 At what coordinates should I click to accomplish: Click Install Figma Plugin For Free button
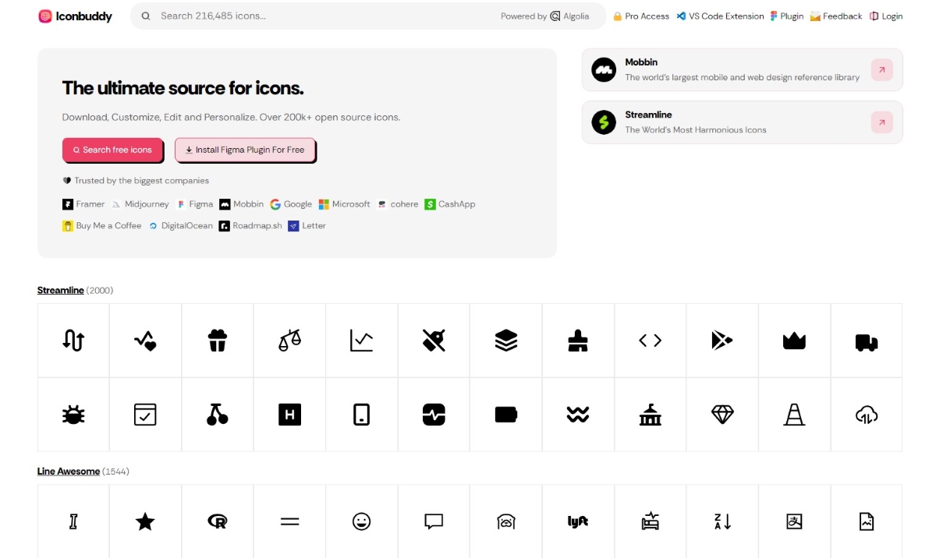click(245, 150)
